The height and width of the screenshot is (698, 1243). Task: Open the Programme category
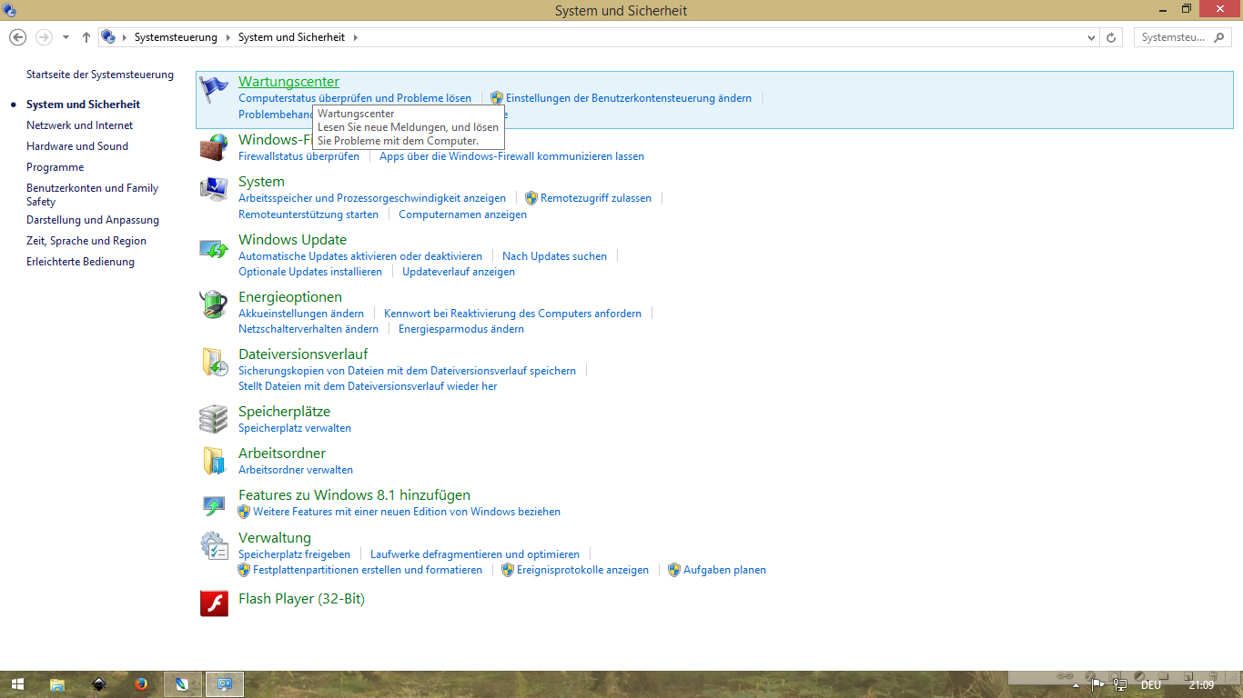click(56, 167)
